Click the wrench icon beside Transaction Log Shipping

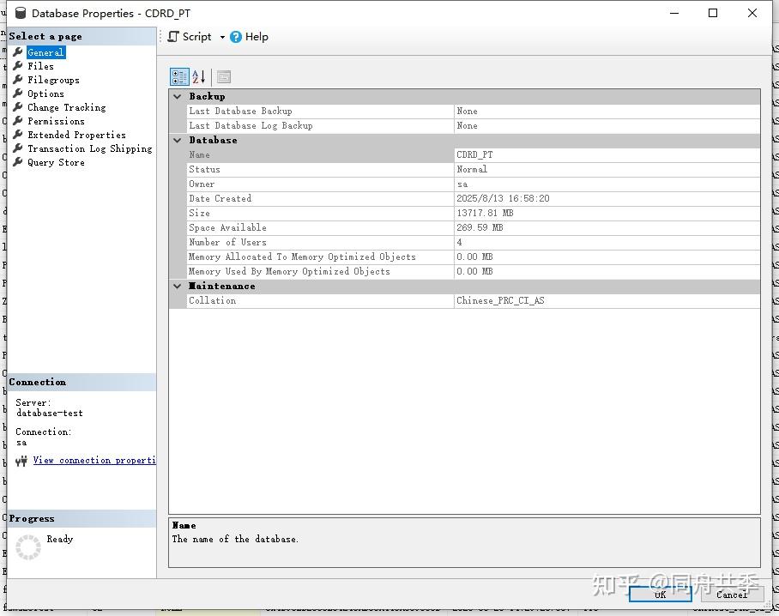point(18,148)
